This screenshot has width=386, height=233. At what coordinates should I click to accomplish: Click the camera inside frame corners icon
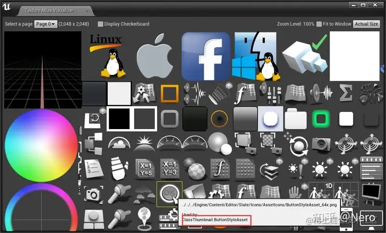point(93,194)
